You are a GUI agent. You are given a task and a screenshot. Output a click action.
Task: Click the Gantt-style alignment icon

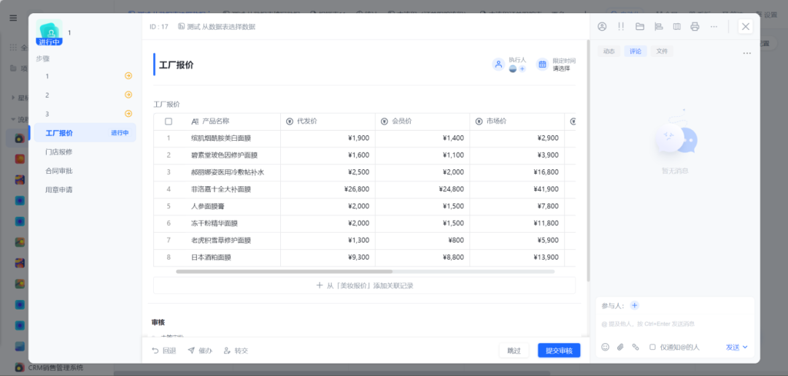click(x=658, y=26)
